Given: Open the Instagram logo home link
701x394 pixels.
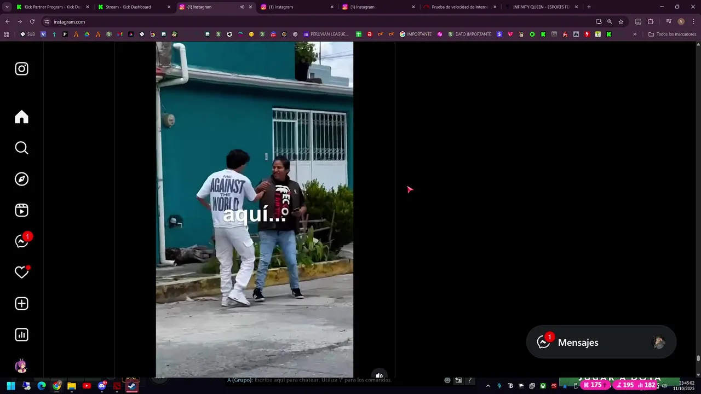Looking at the screenshot, I should [x=21, y=69].
